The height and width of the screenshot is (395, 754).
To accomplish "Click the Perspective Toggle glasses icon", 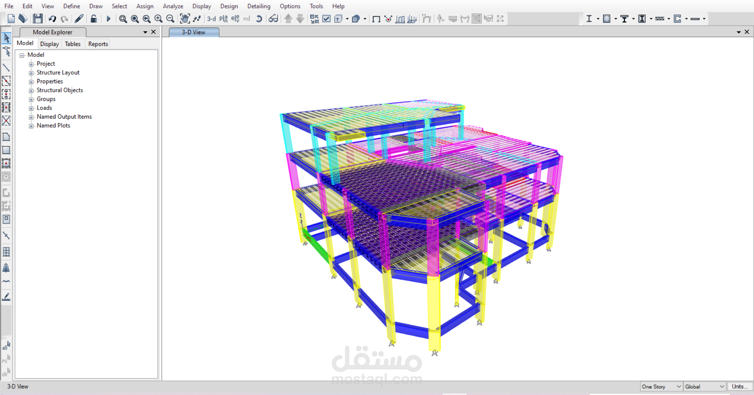I will 273,18.
